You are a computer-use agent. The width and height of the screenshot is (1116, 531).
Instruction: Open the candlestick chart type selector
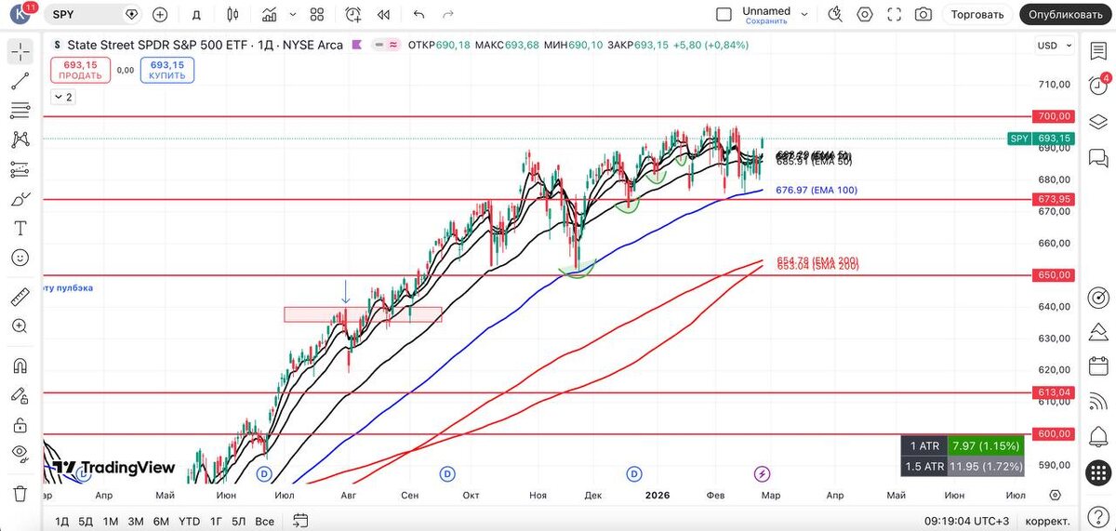pos(232,15)
